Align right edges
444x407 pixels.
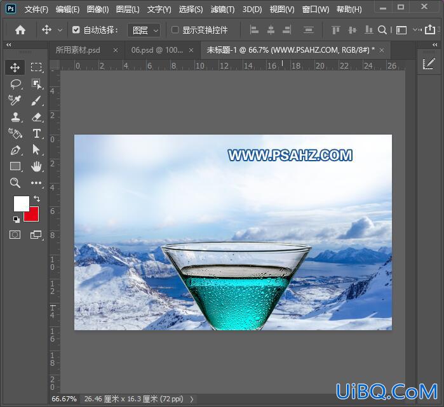point(286,30)
